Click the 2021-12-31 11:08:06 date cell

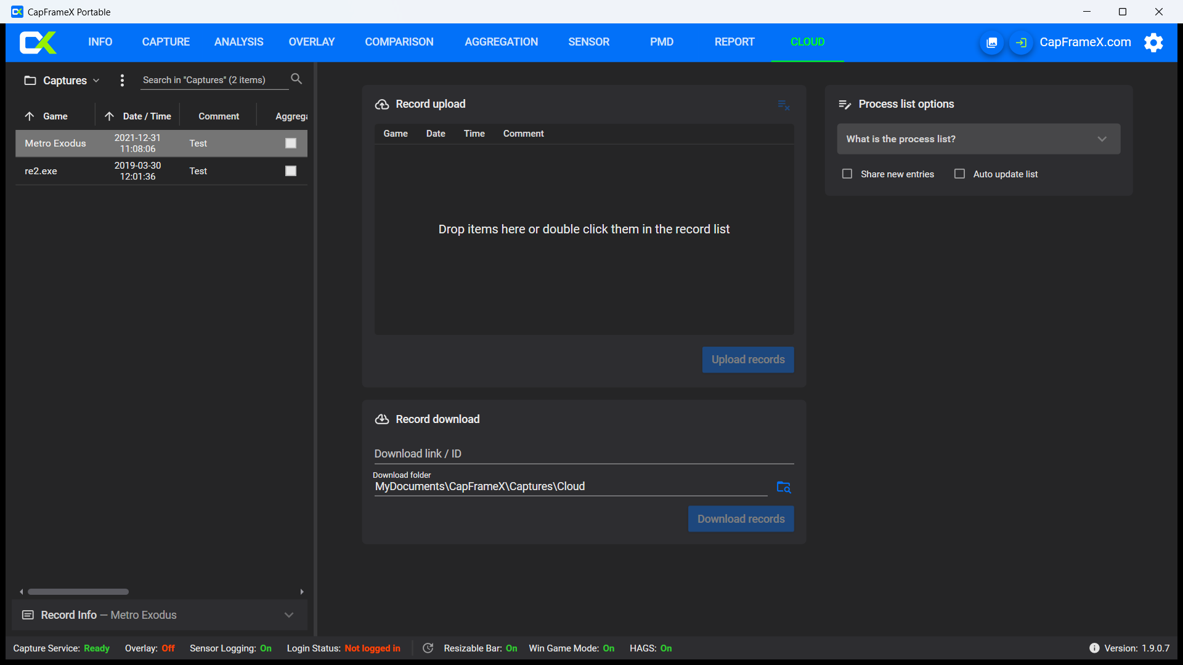pos(137,143)
